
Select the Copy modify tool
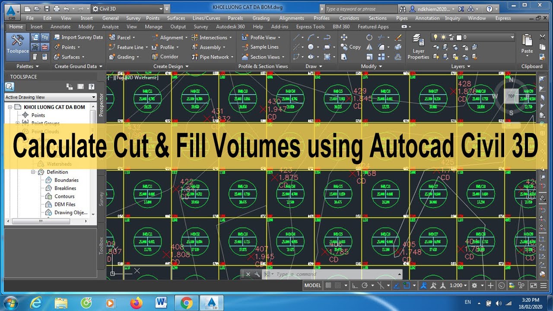[351, 47]
